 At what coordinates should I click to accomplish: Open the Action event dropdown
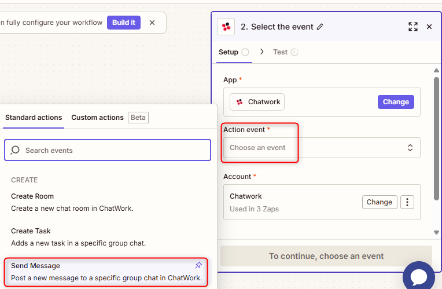[x=321, y=148]
